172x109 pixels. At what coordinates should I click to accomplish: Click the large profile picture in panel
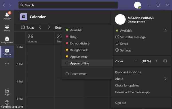click(x=120, y=19)
